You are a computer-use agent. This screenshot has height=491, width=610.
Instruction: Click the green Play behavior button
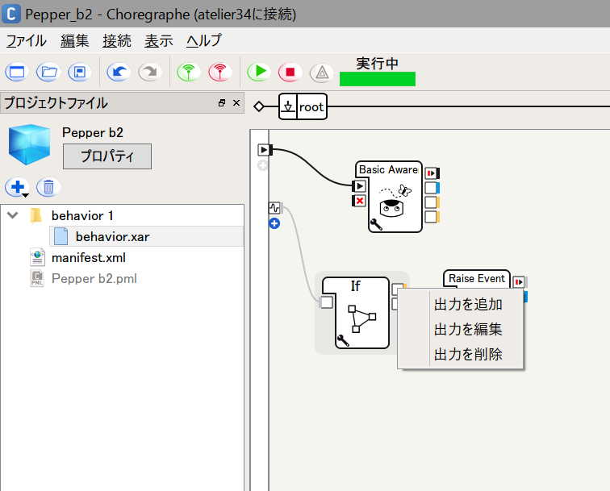coord(259,72)
